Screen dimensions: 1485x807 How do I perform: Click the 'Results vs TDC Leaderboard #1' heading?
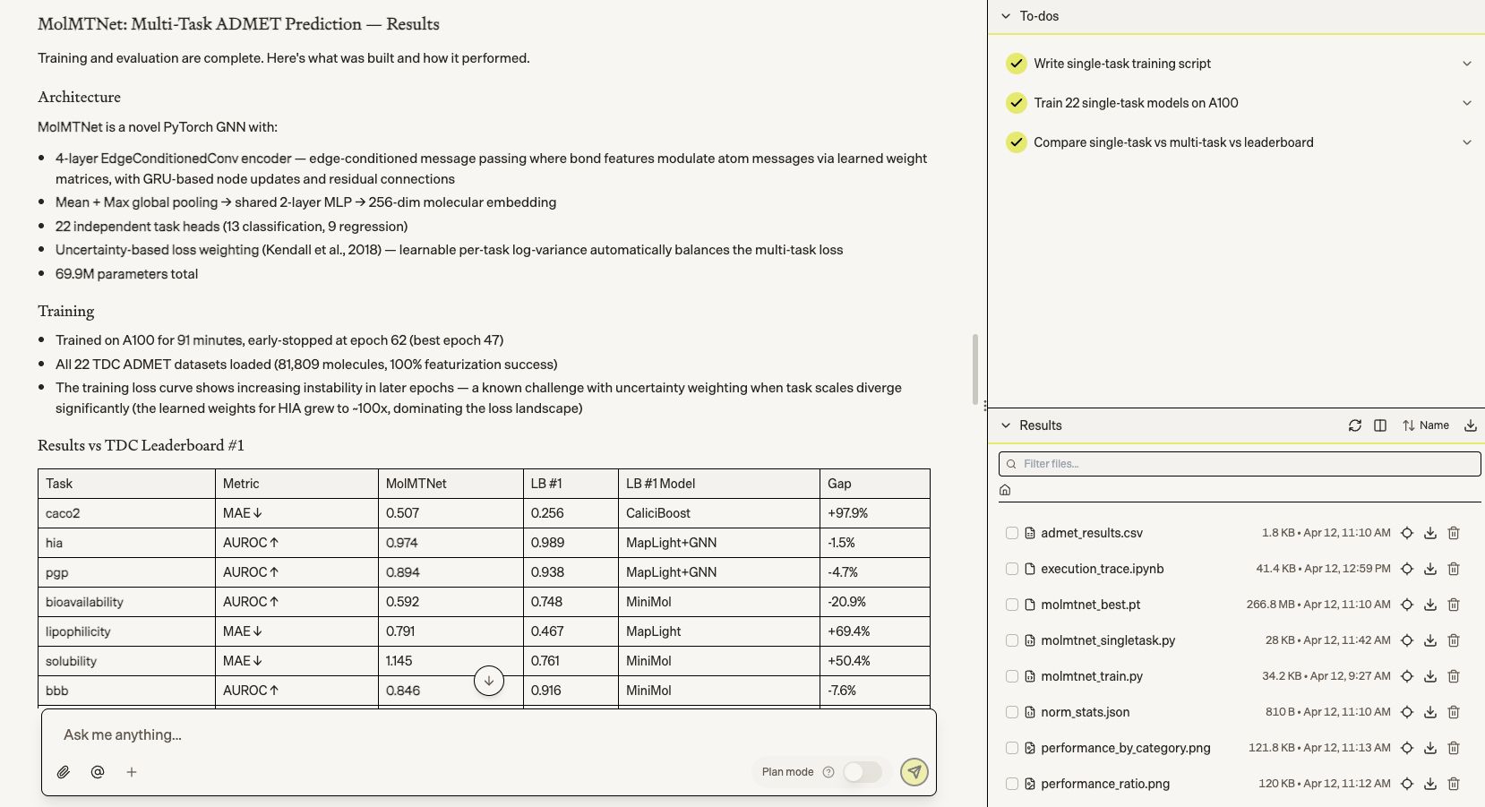(x=141, y=445)
